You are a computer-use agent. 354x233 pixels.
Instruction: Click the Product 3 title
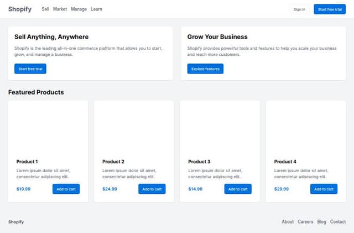[x=199, y=162]
